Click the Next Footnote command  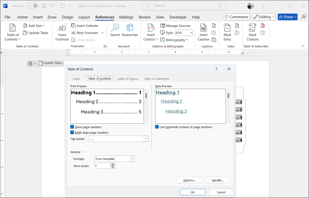click(x=85, y=33)
